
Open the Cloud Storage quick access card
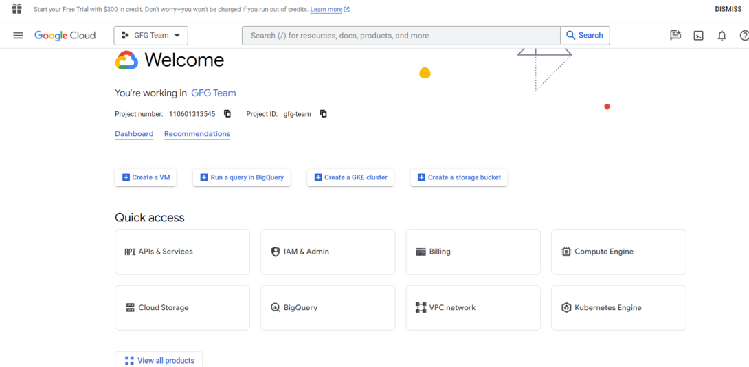183,308
